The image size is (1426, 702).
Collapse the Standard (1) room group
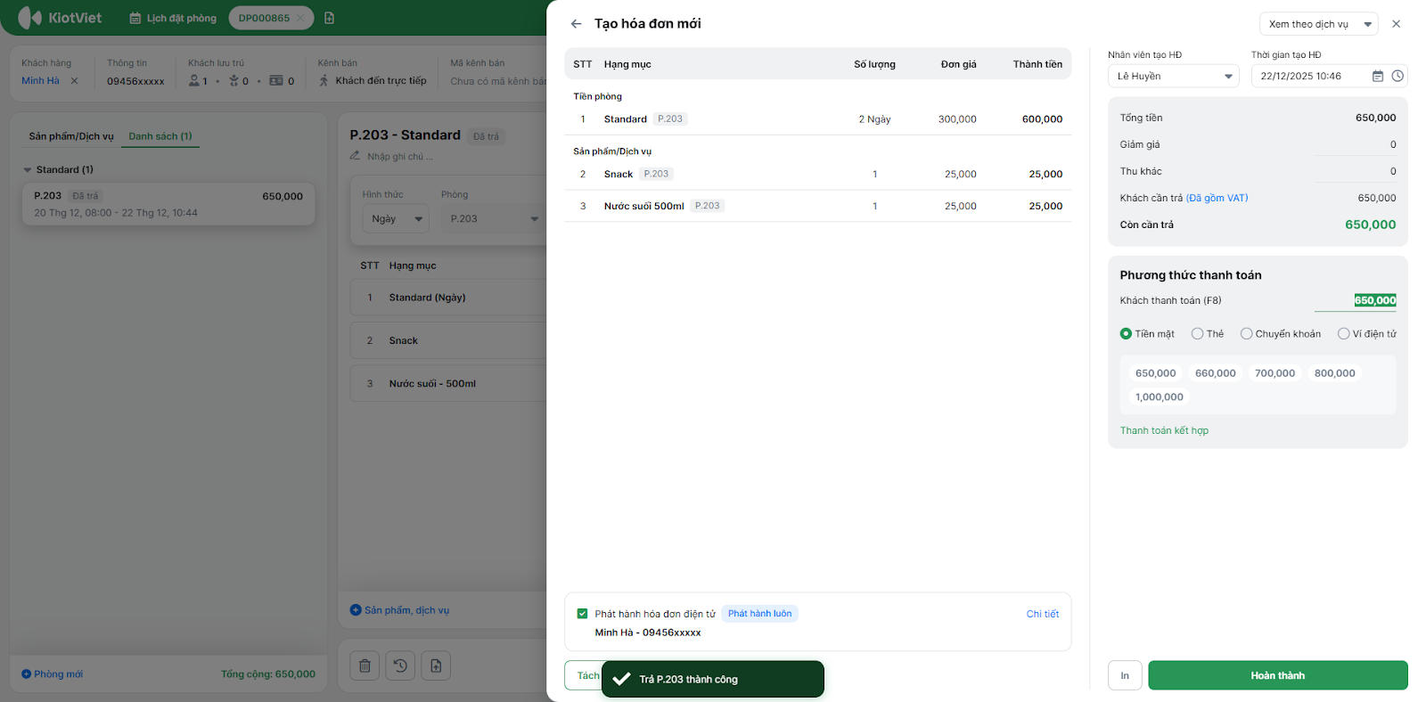(28, 170)
